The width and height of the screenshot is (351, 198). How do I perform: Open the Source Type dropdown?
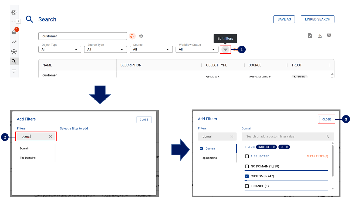pos(105,49)
